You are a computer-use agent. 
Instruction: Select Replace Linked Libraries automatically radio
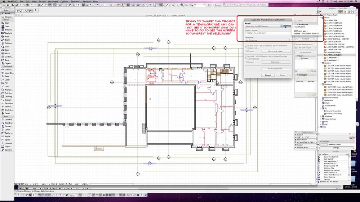pos(246,58)
